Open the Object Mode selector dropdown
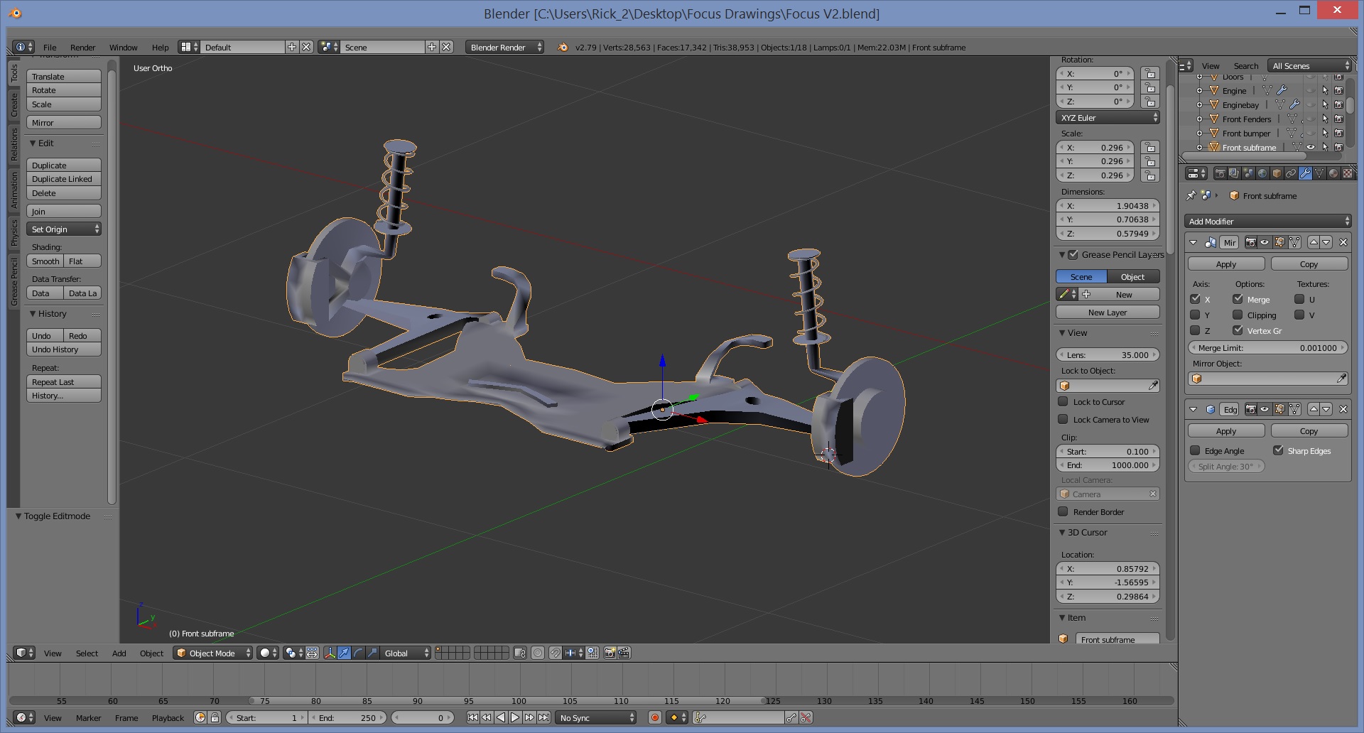 [213, 653]
